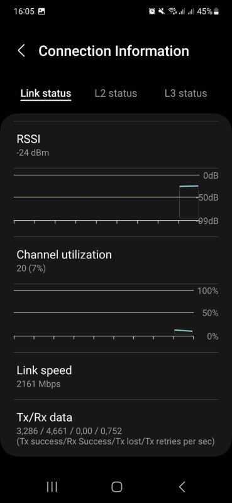The height and width of the screenshot is (503, 232).
Task: Tap the Link speed 2161 Mbps row
Action: [x=116, y=376]
